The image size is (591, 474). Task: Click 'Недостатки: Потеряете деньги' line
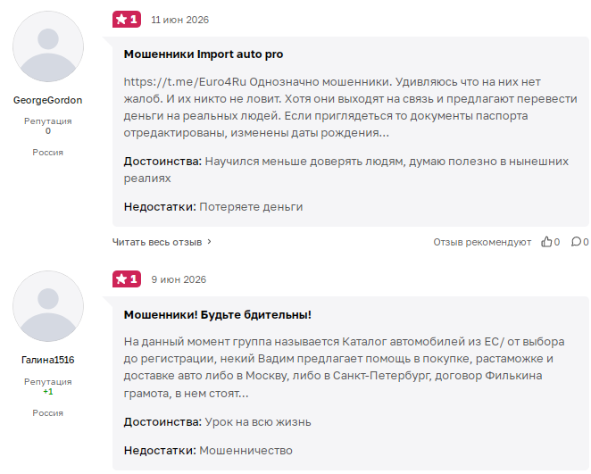pyautogui.click(x=213, y=207)
